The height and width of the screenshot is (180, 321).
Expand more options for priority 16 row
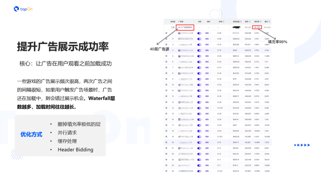pyautogui.click(x=210, y=119)
